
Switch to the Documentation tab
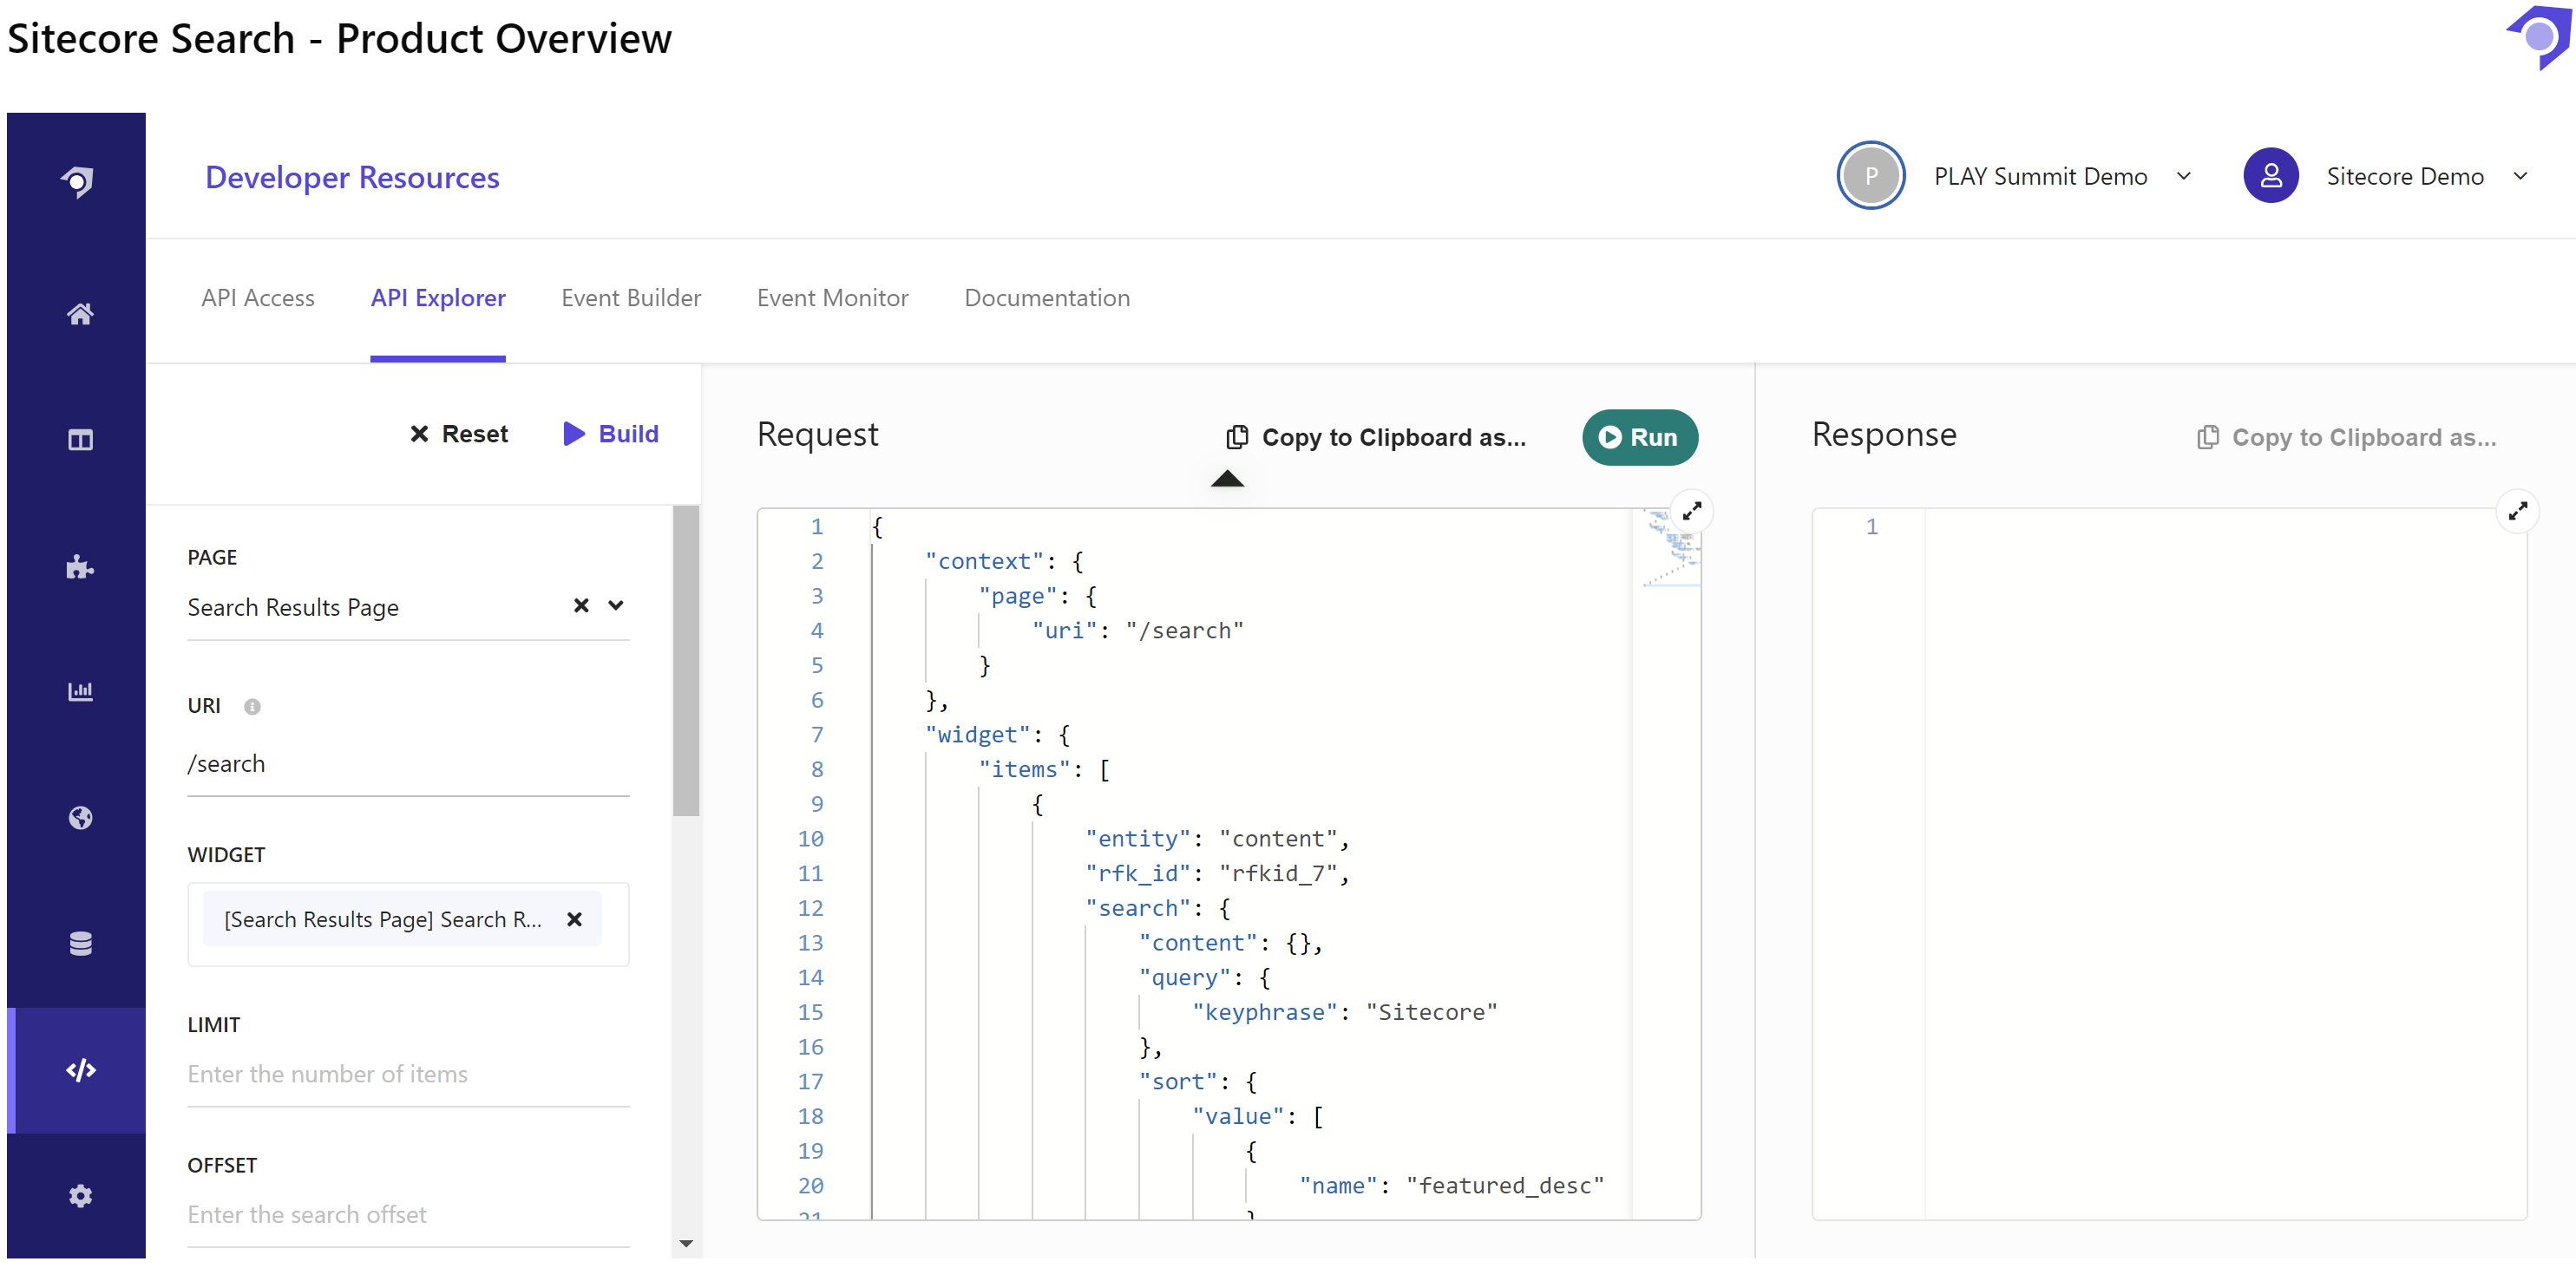click(1046, 298)
